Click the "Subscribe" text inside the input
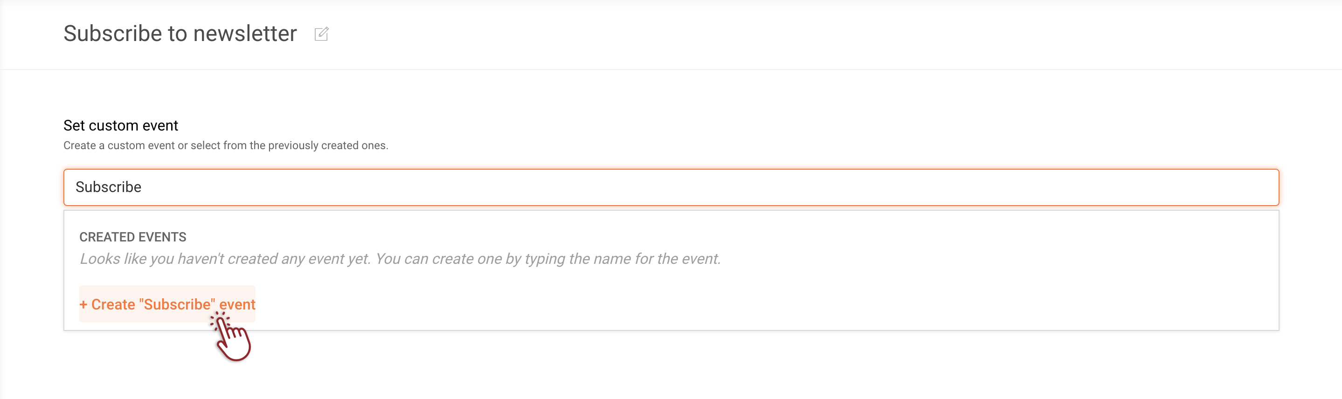Screen dimensions: 1342x399 click(x=108, y=187)
